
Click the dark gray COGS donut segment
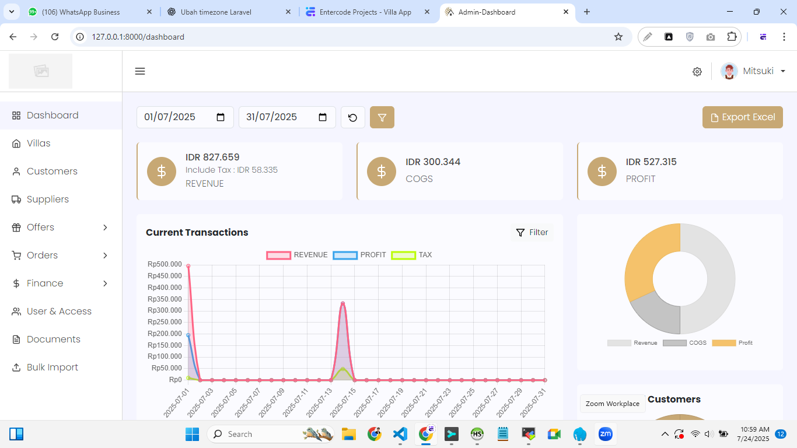659,312
